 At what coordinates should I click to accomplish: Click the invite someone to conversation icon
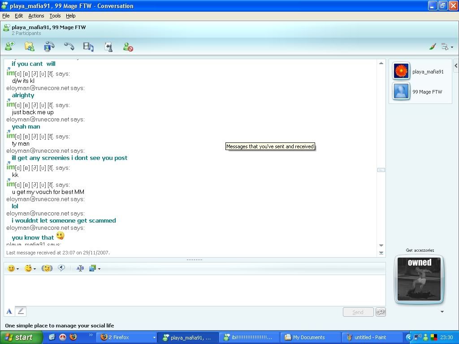(x=10, y=46)
